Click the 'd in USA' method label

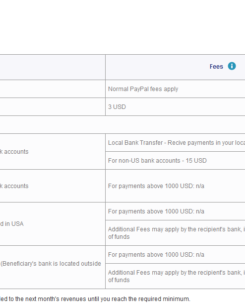[11, 224]
